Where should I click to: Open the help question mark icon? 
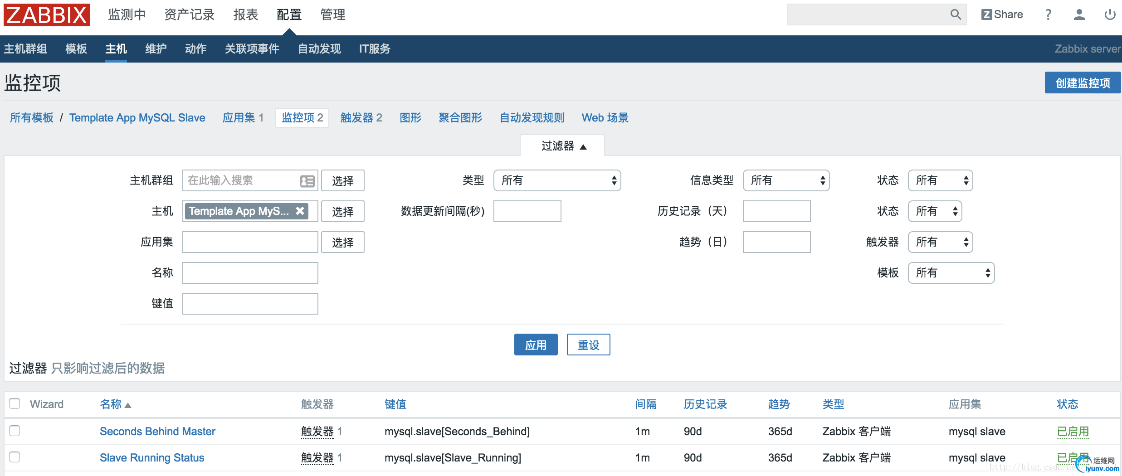(1048, 15)
